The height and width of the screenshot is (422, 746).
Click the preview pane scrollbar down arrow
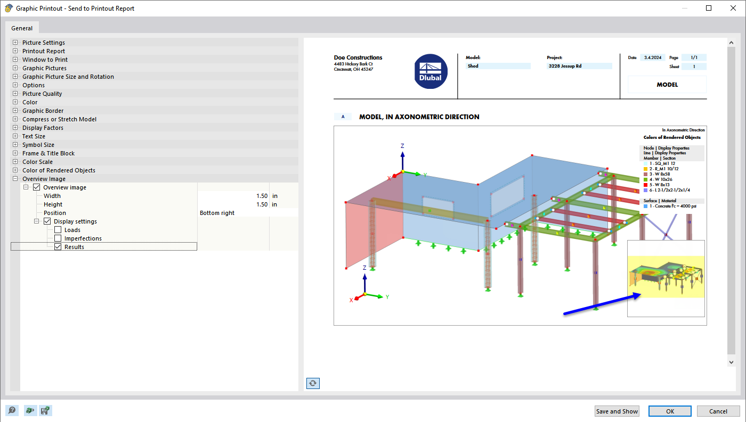[x=731, y=361]
